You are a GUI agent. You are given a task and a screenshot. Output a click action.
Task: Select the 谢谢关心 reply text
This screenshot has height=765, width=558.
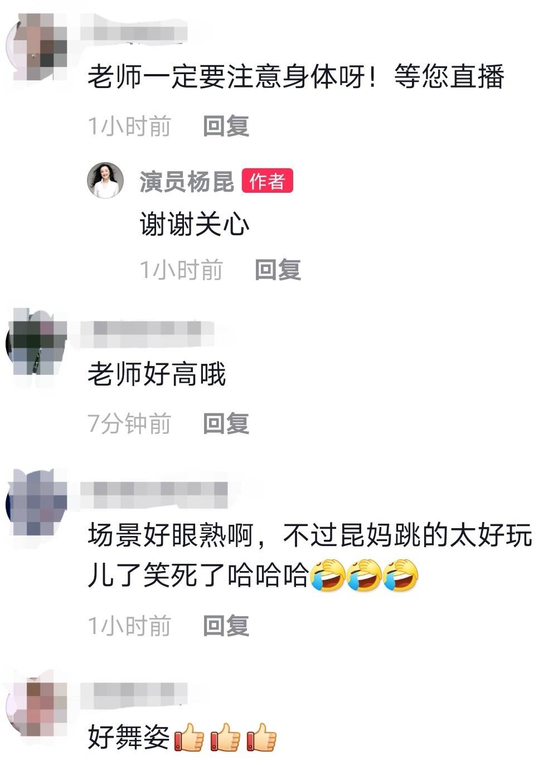tap(195, 225)
